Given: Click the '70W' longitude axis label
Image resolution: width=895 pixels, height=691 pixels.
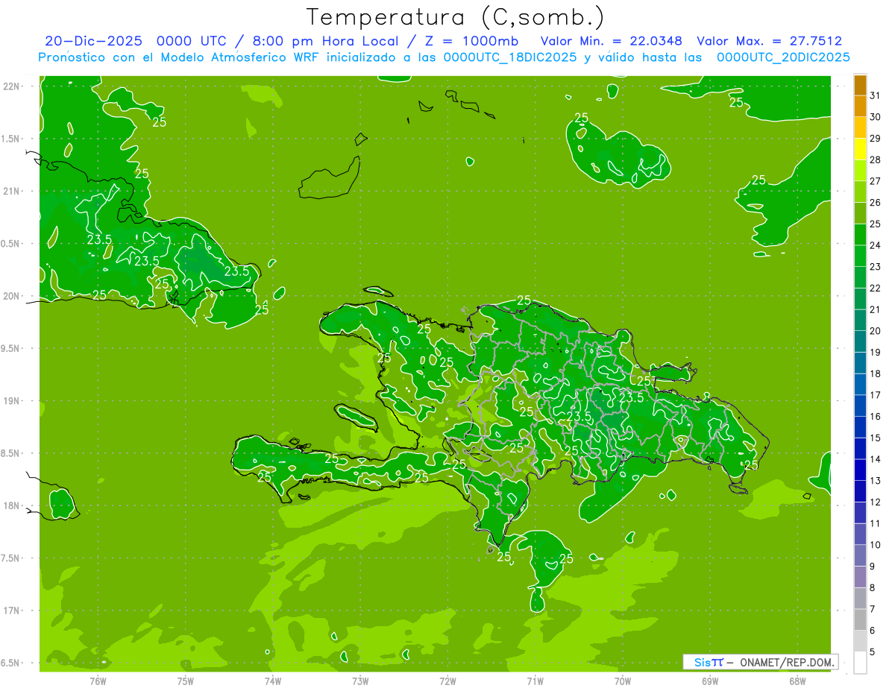Looking at the screenshot, I should point(623,681).
